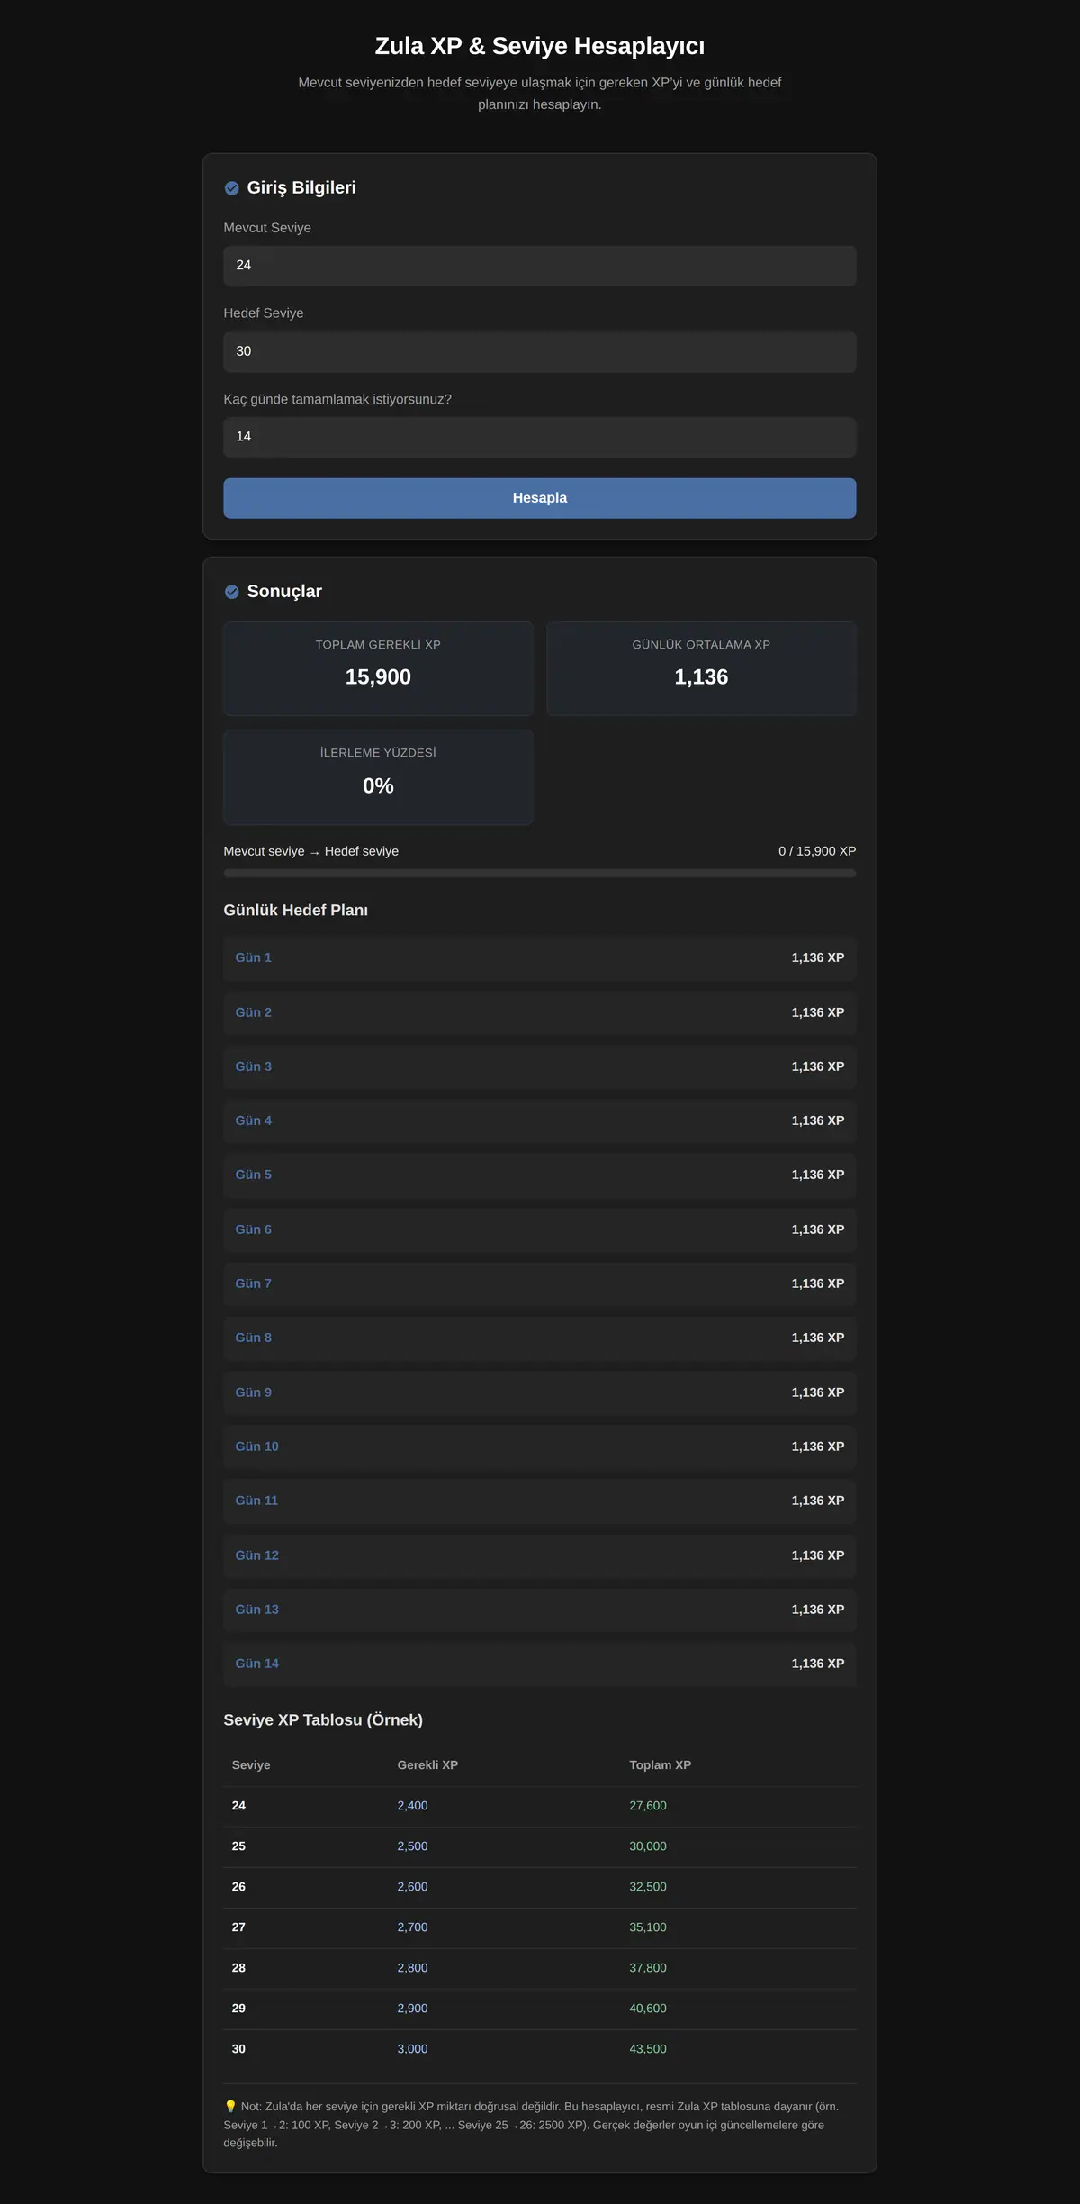Click the check icon beside Sonuçlar
Image resolution: width=1080 pixels, height=2204 pixels.
tap(231, 592)
